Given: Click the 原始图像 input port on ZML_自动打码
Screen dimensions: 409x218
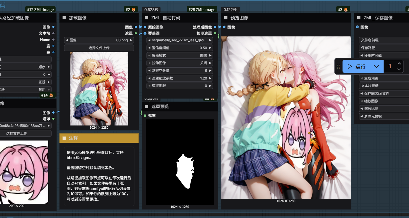Looking at the screenshot, I should pyautogui.click(x=145, y=27).
